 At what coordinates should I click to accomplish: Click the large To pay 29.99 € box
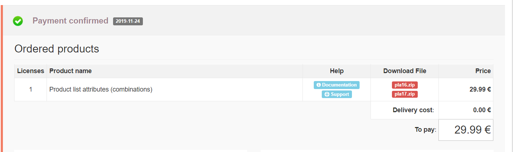click(466, 130)
